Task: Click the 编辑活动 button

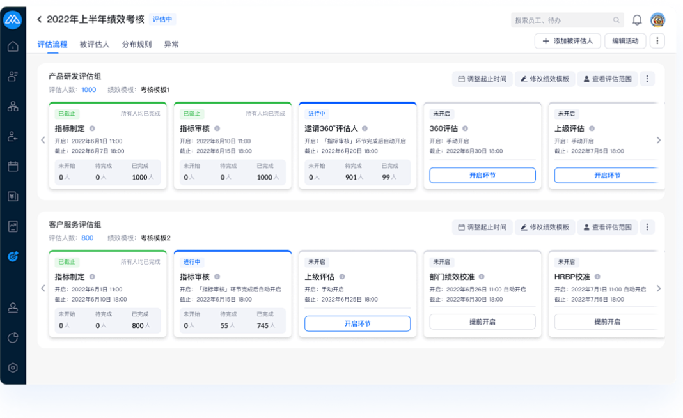Action: (625, 41)
